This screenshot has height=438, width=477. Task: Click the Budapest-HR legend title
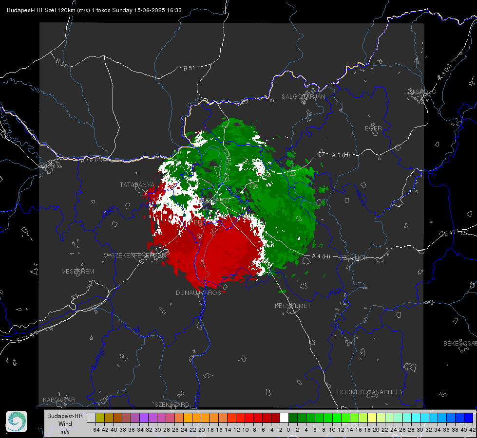[65, 416]
